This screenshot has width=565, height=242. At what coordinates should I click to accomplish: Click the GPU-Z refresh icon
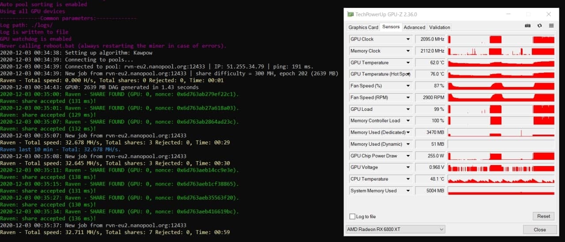[x=539, y=26]
